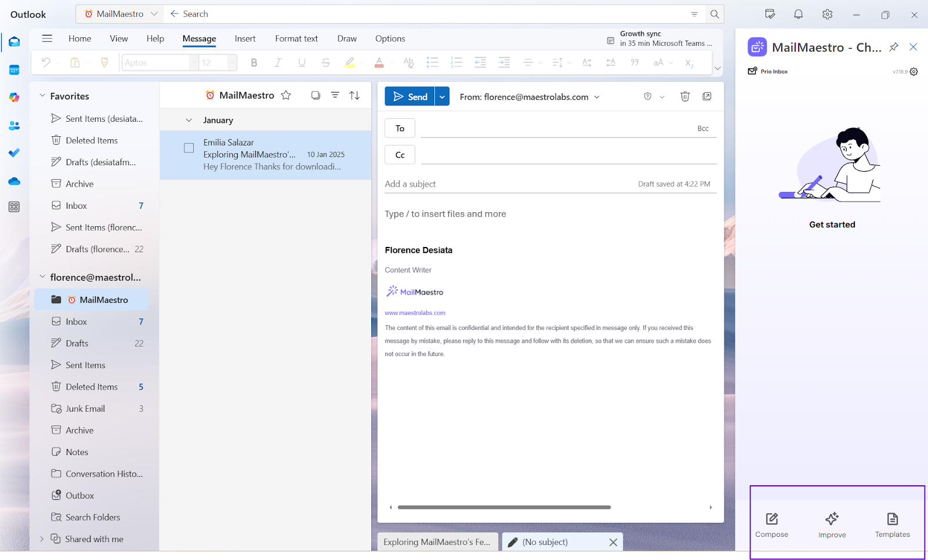Viewport: 928px width, 560px height.
Task: Decrease indent of the paragraph
Action: (480, 63)
